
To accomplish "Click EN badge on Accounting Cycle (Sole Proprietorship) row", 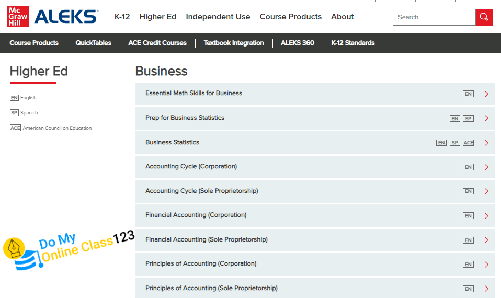I will coord(468,191).
